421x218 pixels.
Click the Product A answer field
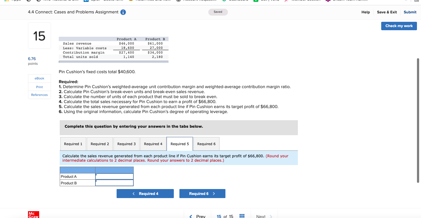pos(114,176)
